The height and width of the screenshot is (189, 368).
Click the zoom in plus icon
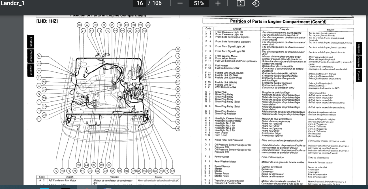(x=218, y=3)
